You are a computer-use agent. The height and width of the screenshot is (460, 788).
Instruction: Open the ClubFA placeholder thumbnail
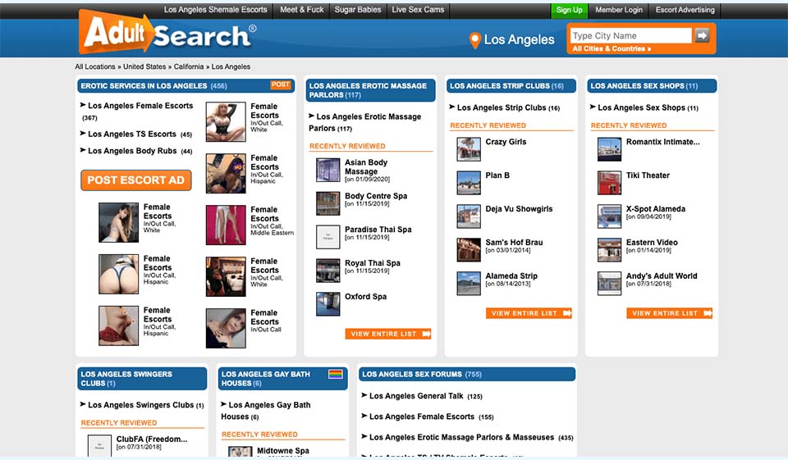pyautogui.click(x=99, y=445)
